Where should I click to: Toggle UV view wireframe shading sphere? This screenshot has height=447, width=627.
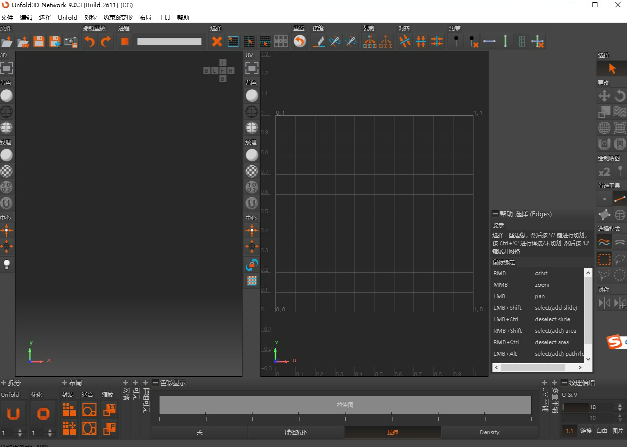tap(252, 111)
